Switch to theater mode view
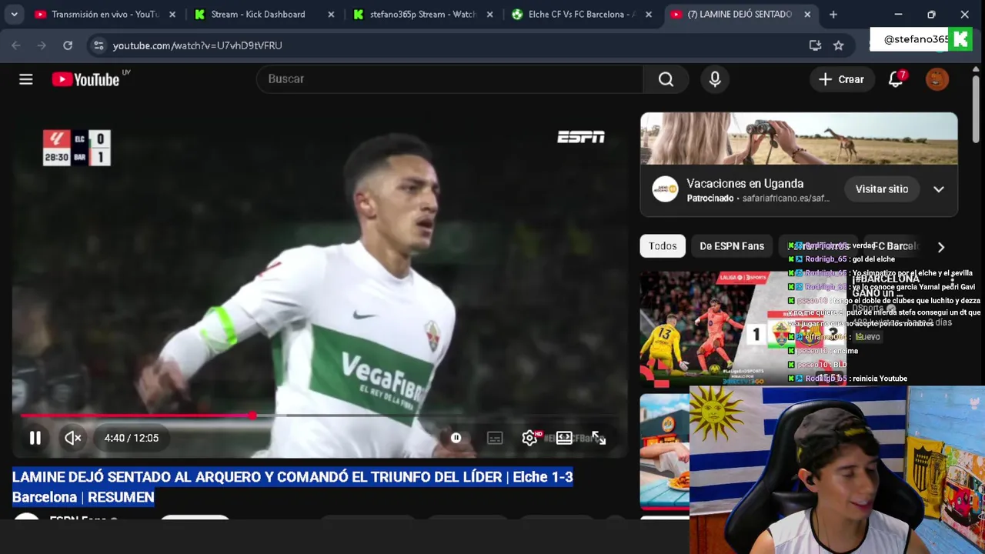 pos(564,438)
